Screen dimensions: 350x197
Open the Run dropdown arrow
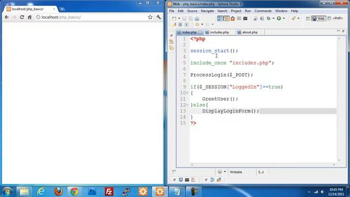[x=284, y=19]
